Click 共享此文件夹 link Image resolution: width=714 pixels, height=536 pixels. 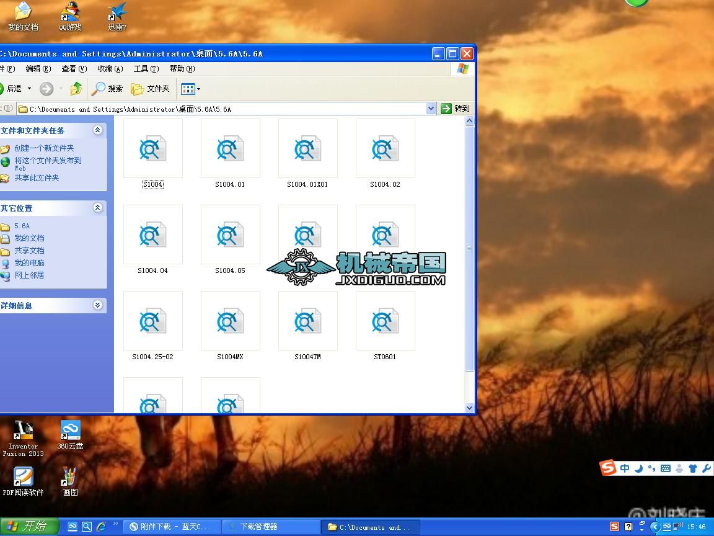pos(37,178)
